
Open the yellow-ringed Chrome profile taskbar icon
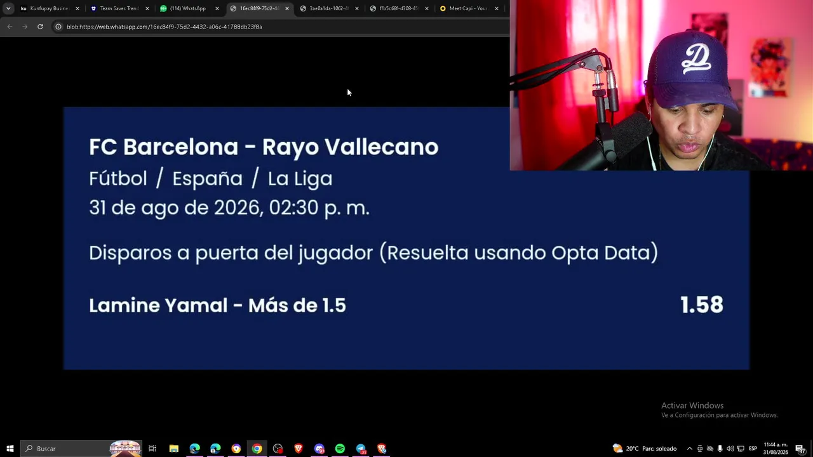point(236,449)
